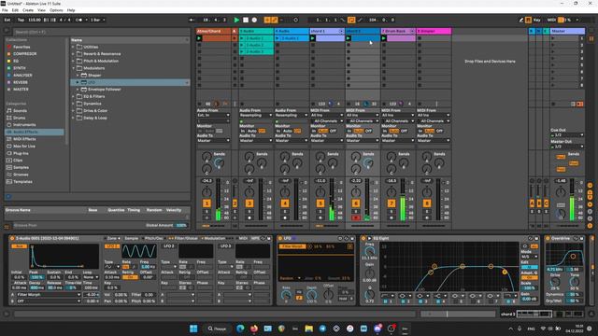The height and width of the screenshot is (336, 598).
Task: Toggle the LFO device activator
Action: pyautogui.click(x=280, y=239)
